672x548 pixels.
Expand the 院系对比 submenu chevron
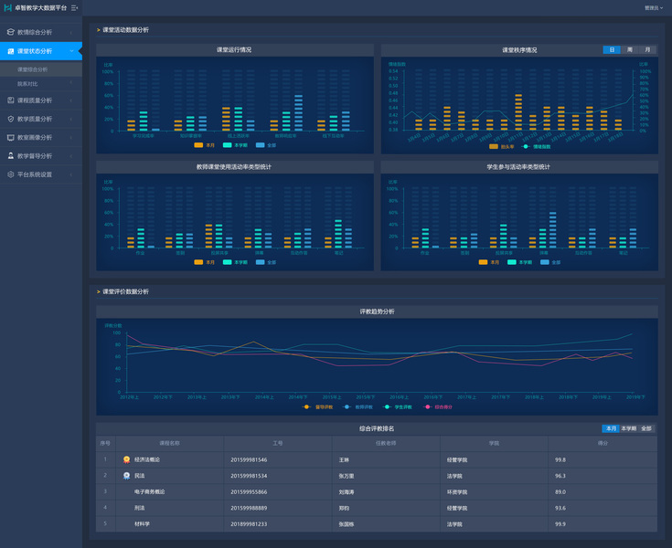tap(70, 83)
